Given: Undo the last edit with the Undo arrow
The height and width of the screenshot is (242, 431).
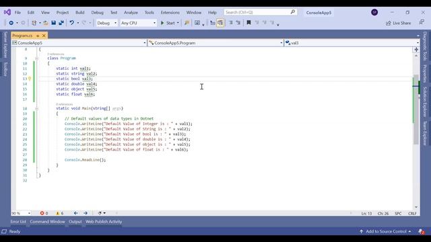Looking at the screenshot, I should (x=72, y=23).
